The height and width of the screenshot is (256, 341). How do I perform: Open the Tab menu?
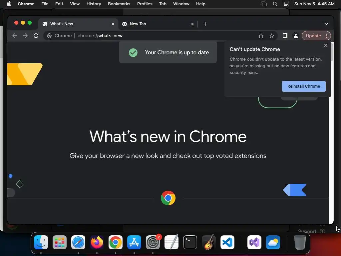point(163,4)
